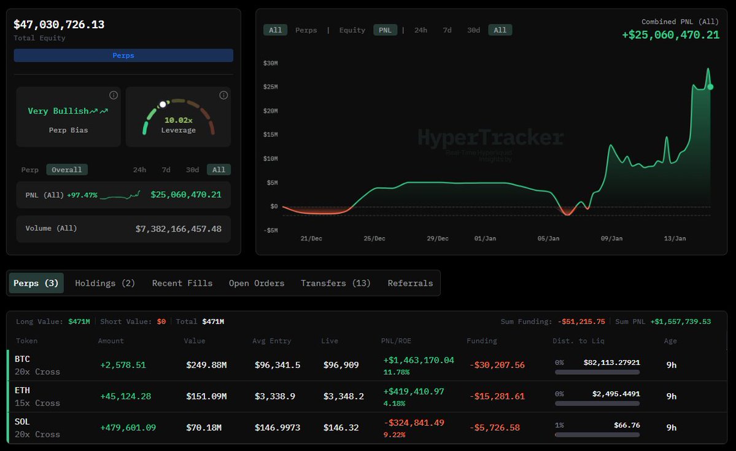Image resolution: width=736 pixels, height=451 pixels.
Task: Toggle chart to Equity mode
Action: point(352,30)
